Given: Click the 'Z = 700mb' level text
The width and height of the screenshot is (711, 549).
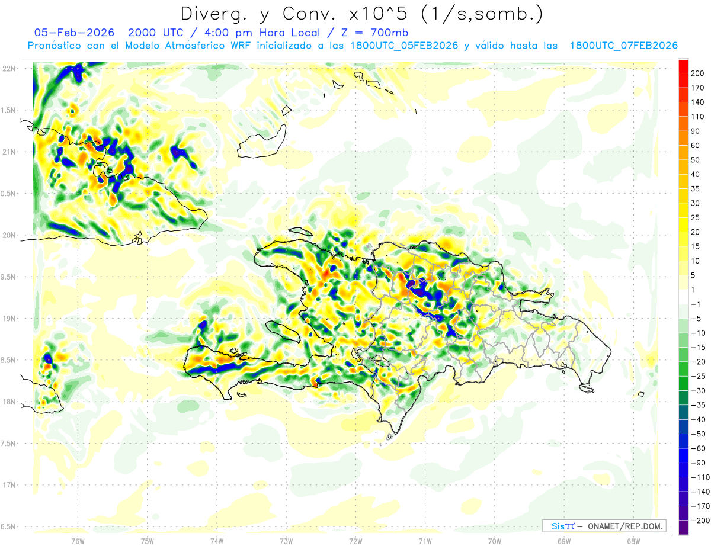Looking at the screenshot, I should [x=375, y=33].
